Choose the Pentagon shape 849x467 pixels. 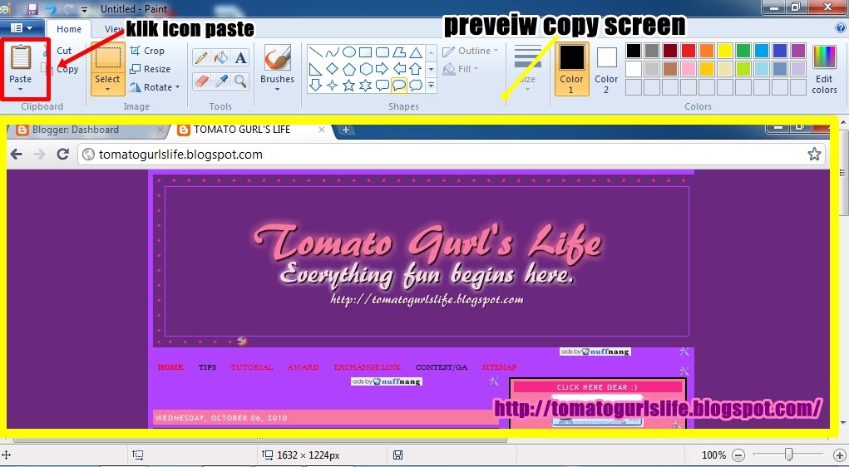[x=349, y=69]
